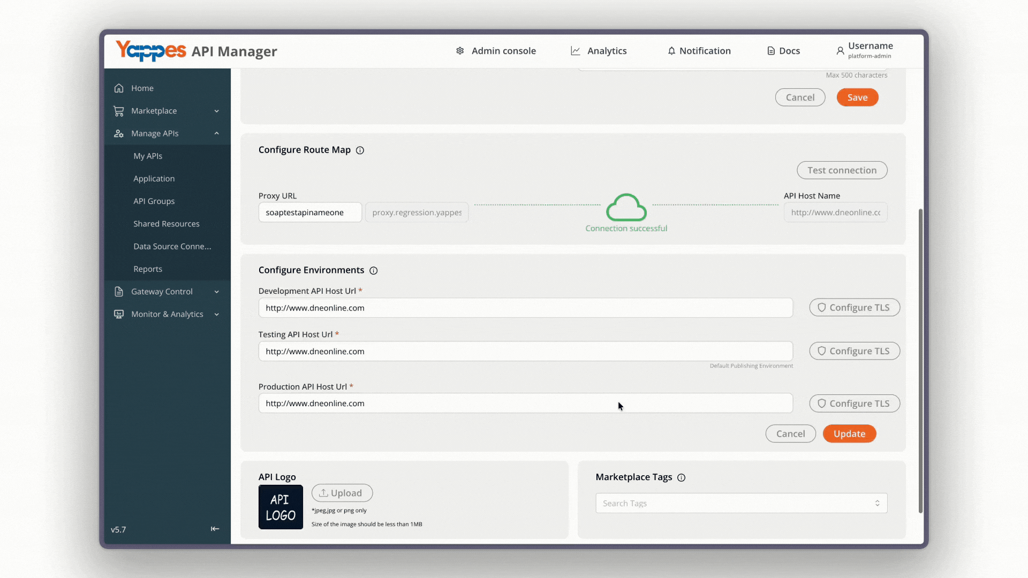
Task: Open Configure Route Map info icon
Action: pyautogui.click(x=360, y=150)
